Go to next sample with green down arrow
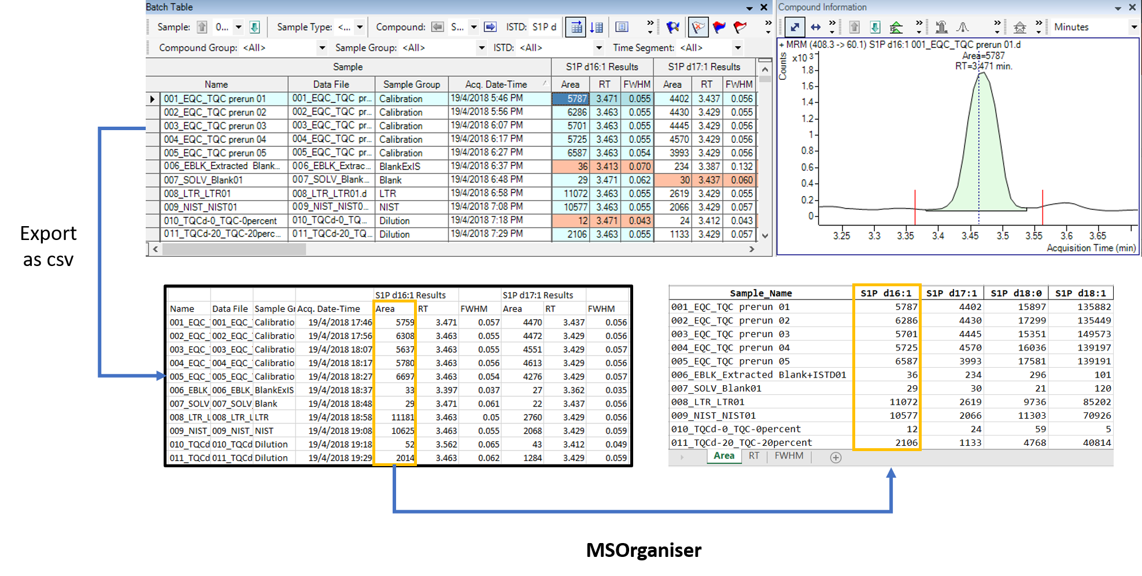The height and width of the screenshot is (576, 1142). click(254, 27)
